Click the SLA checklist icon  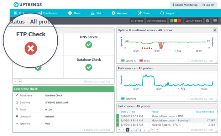93,13
